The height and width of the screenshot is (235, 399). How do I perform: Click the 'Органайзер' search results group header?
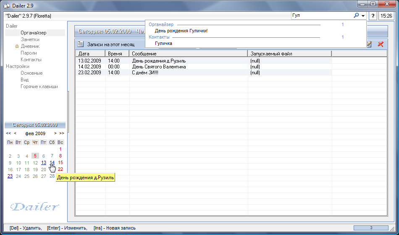[161, 24]
